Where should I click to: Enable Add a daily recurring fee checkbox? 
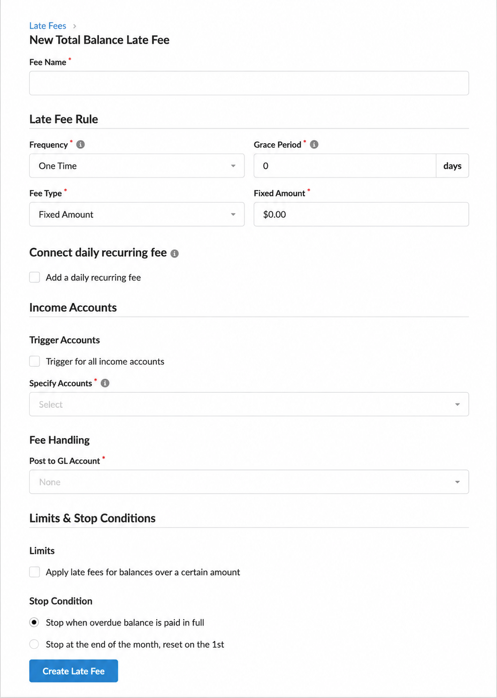click(35, 277)
